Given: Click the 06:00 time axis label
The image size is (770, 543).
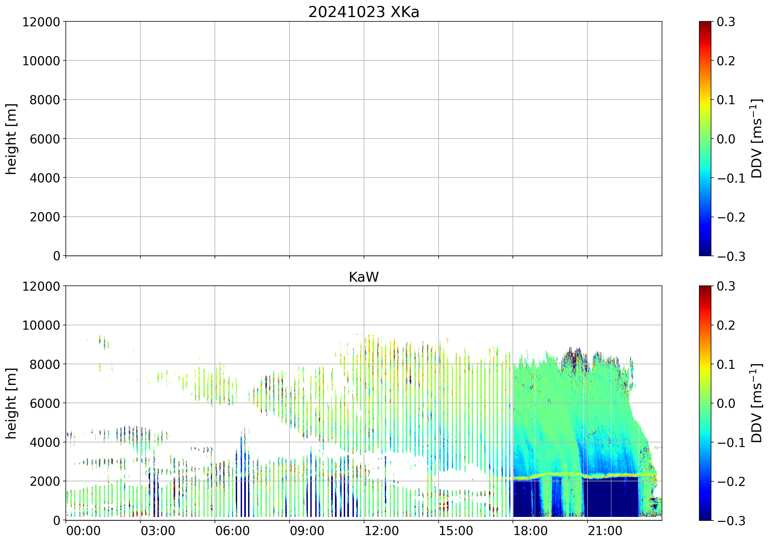Looking at the screenshot, I should (232, 531).
